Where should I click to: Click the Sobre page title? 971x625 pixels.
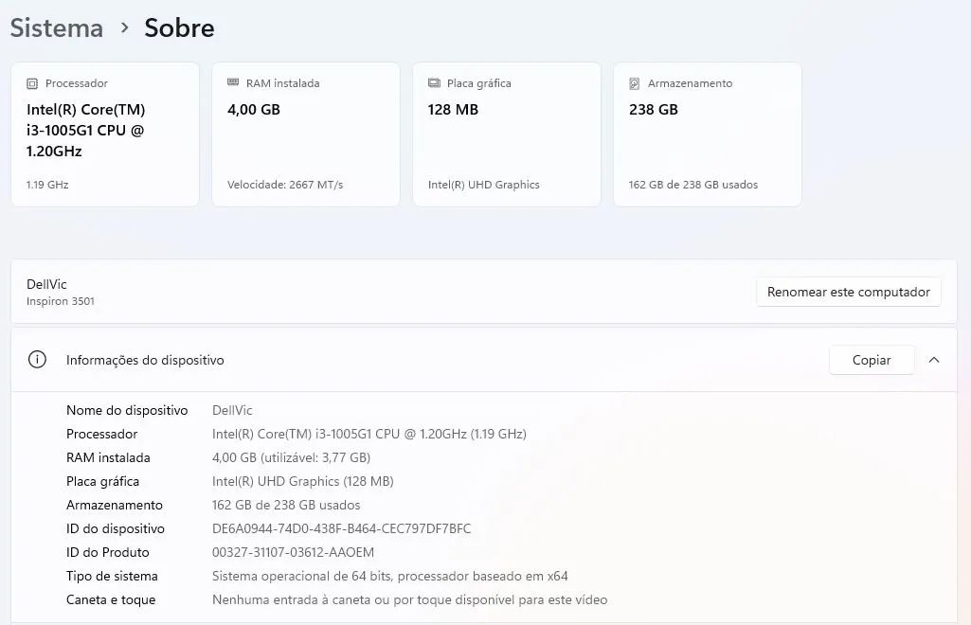pos(180,27)
